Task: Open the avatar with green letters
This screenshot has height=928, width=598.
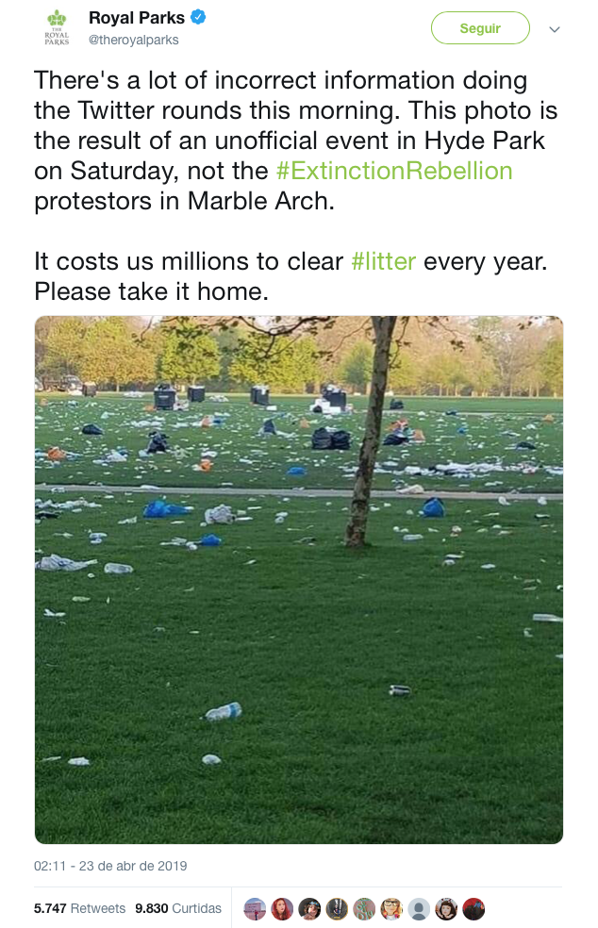Action: (x=364, y=909)
